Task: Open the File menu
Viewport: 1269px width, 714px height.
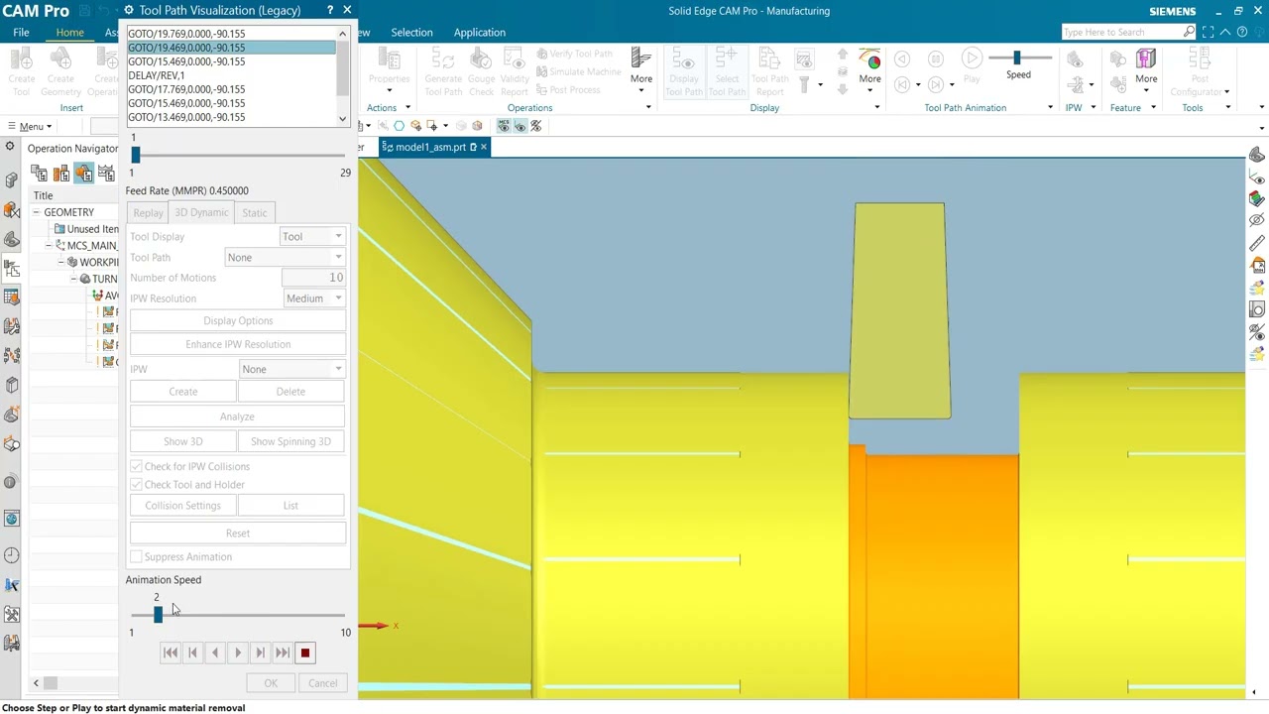Action: tap(21, 33)
